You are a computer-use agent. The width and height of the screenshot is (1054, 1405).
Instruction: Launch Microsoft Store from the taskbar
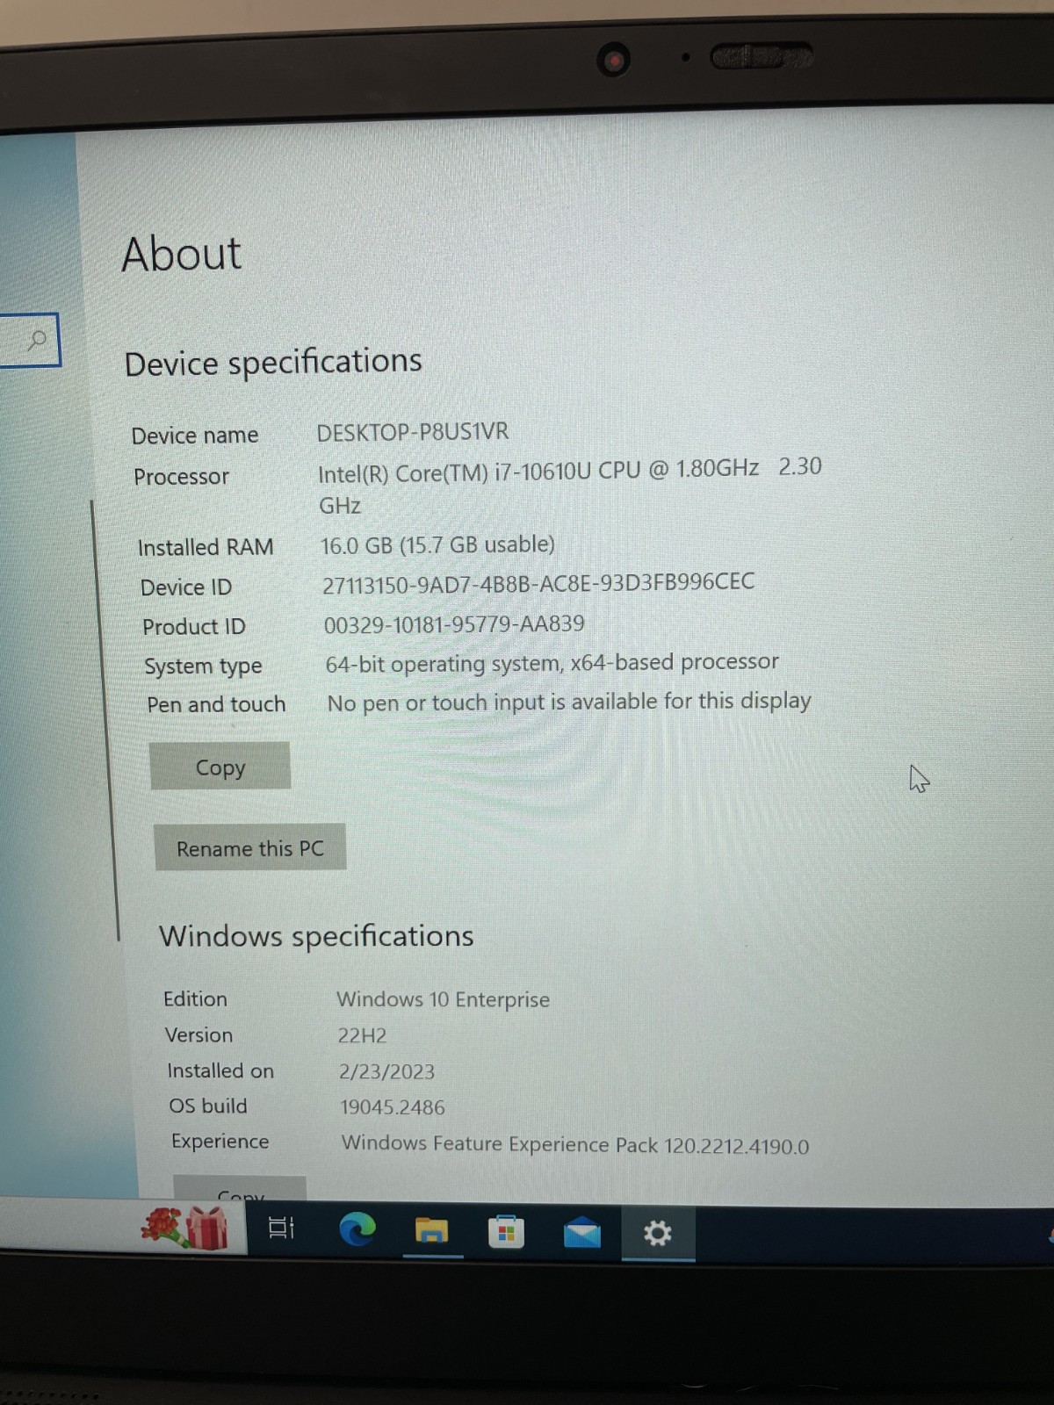pos(506,1232)
